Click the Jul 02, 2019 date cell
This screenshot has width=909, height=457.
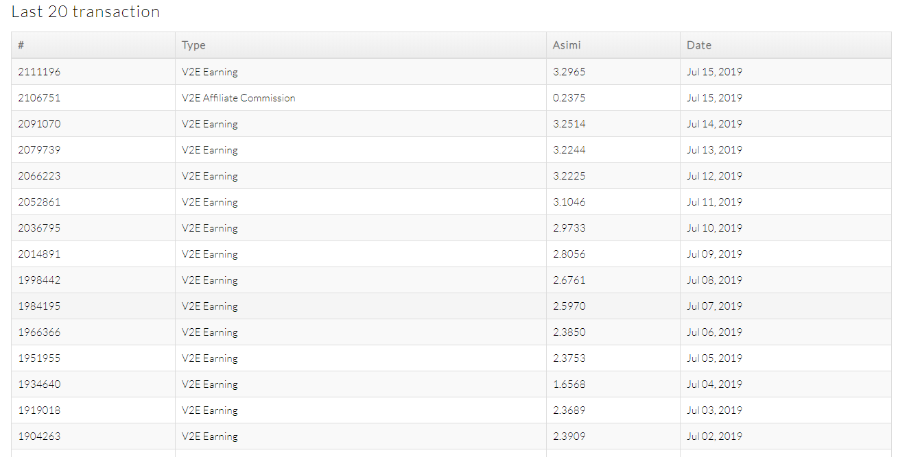coord(714,436)
